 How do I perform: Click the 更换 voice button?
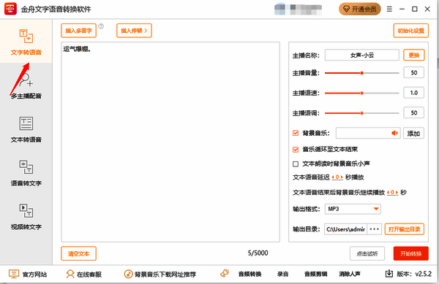(414, 55)
